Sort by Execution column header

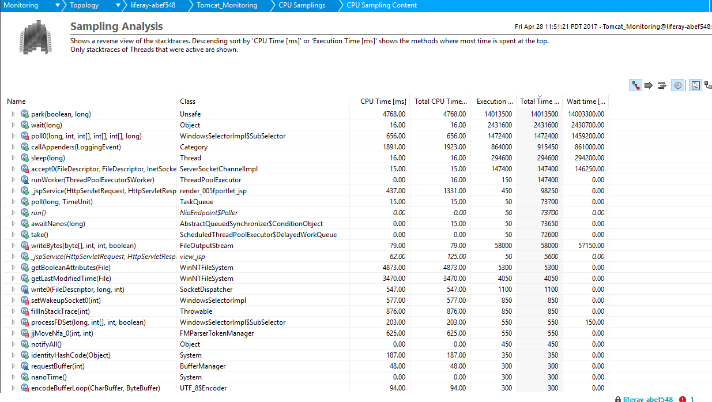pyautogui.click(x=495, y=102)
